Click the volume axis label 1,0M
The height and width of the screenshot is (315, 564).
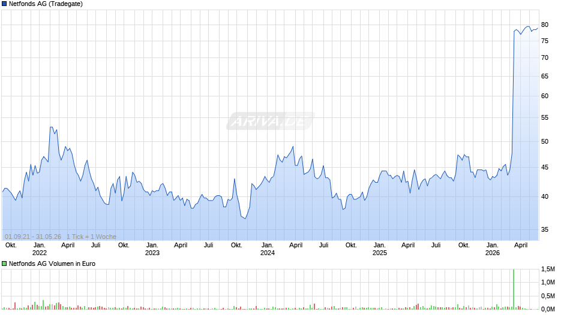[548, 282]
